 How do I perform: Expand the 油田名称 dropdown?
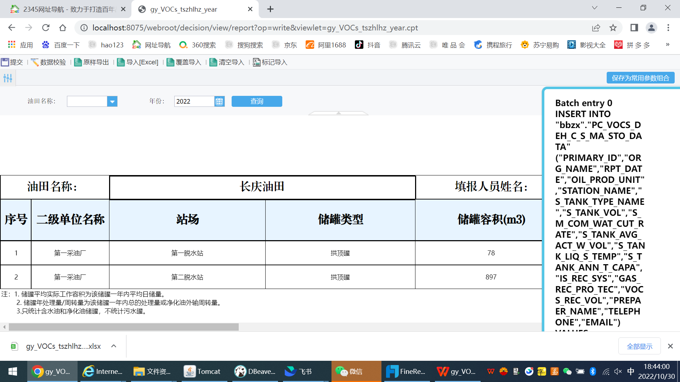pyautogui.click(x=112, y=102)
